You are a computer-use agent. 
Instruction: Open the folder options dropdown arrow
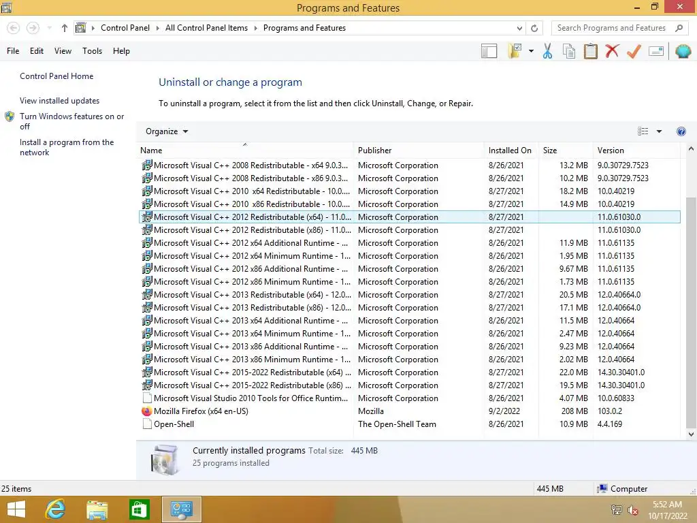pyautogui.click(x=531, y=51)
